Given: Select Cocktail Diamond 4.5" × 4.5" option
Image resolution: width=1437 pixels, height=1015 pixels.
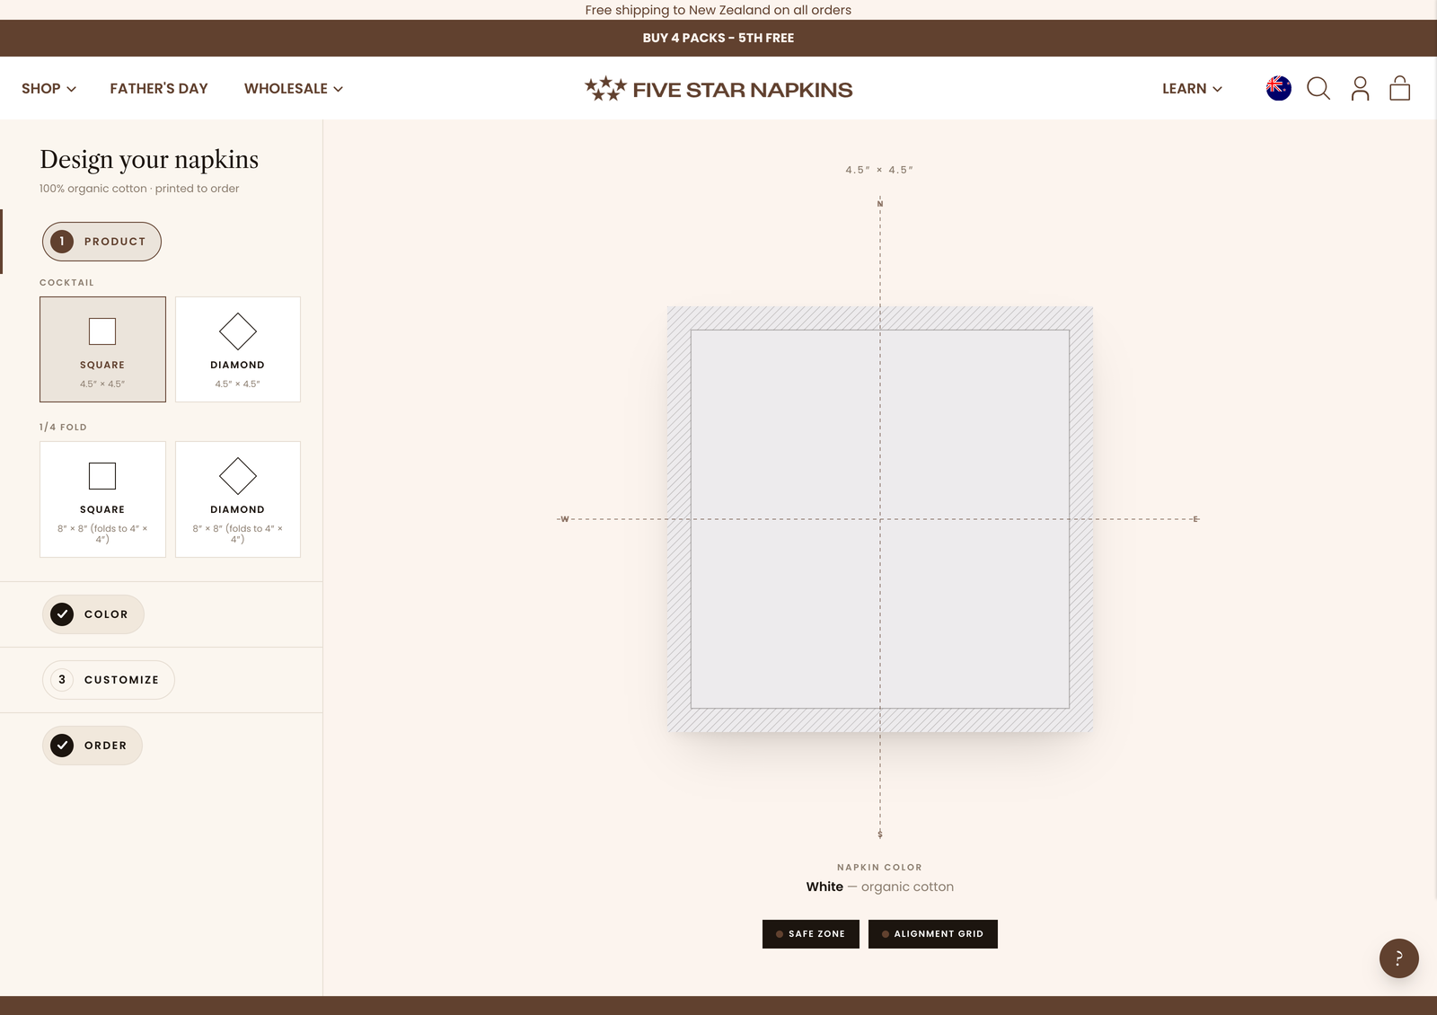Looking at the screenshot, I should click(237, 349).
